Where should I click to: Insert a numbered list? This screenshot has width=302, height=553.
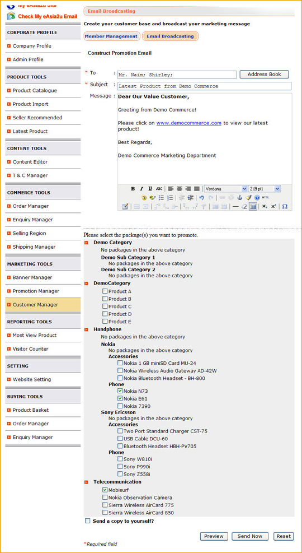[x=170, y=198]
